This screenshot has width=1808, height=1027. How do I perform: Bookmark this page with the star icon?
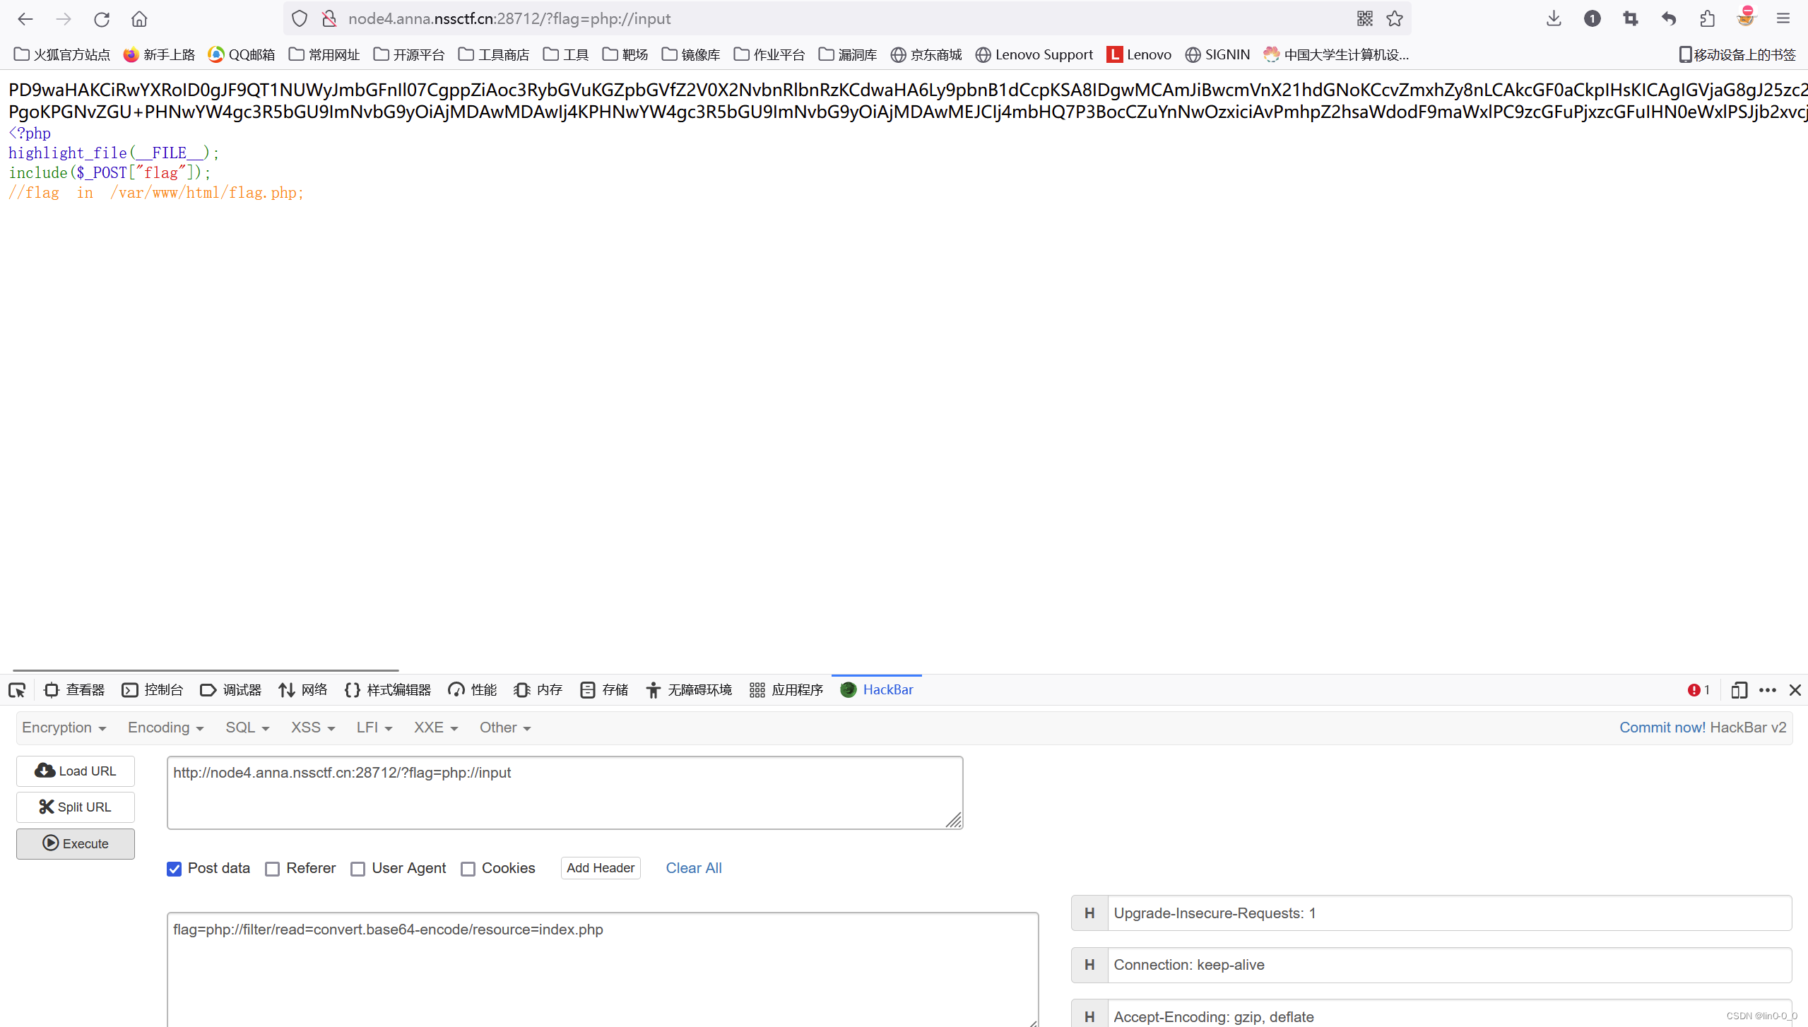tap(1395, 19)
